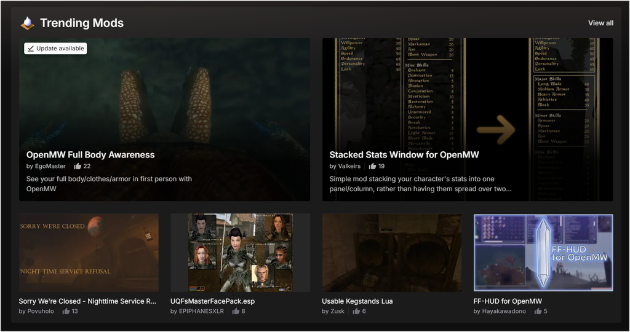This screenshot has height=332, width=630.
Task: Click Usable Kegstands Lua endorsement count 6
Action: pyautogui.click(x=364, y=311)
